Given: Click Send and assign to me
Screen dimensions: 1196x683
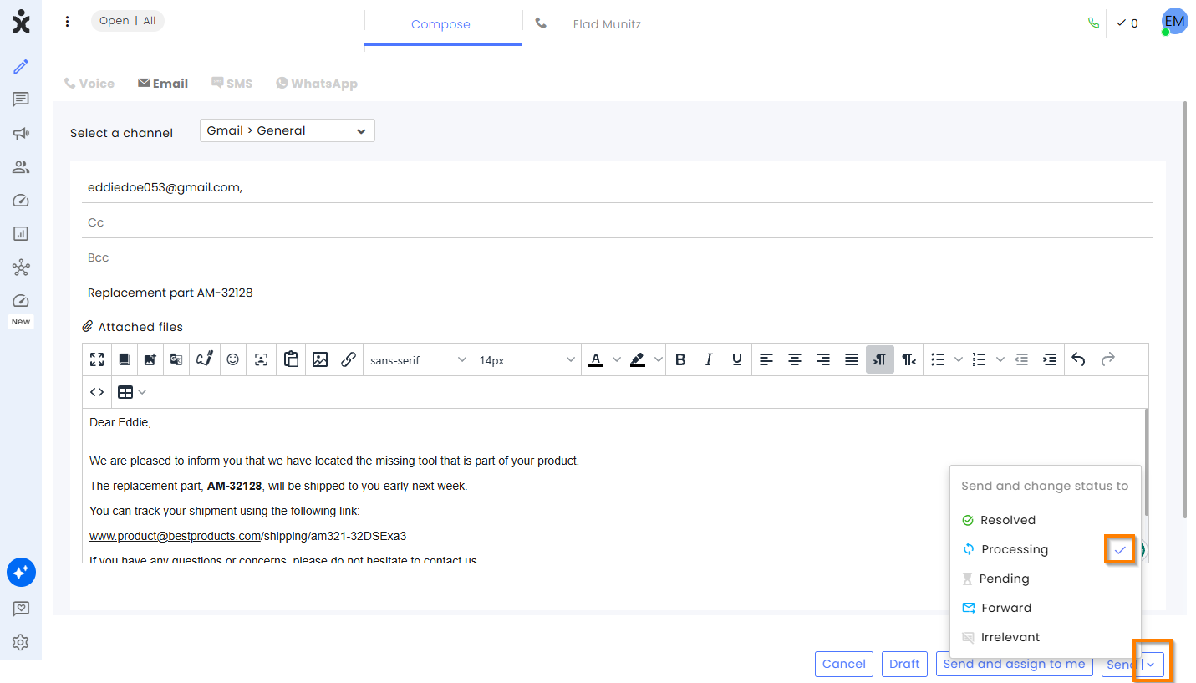Looking at the screenshot, I should 1014,664.
